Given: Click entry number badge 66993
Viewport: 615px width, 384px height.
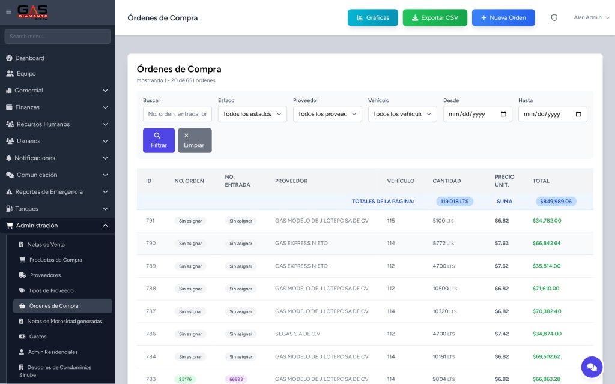Looking at the screenshot, I should click(235, 379).
